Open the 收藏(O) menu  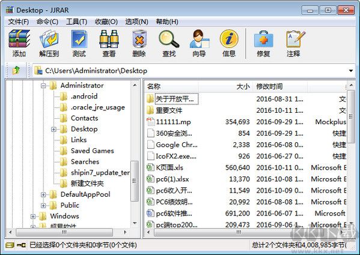click(x=106, y=22)
